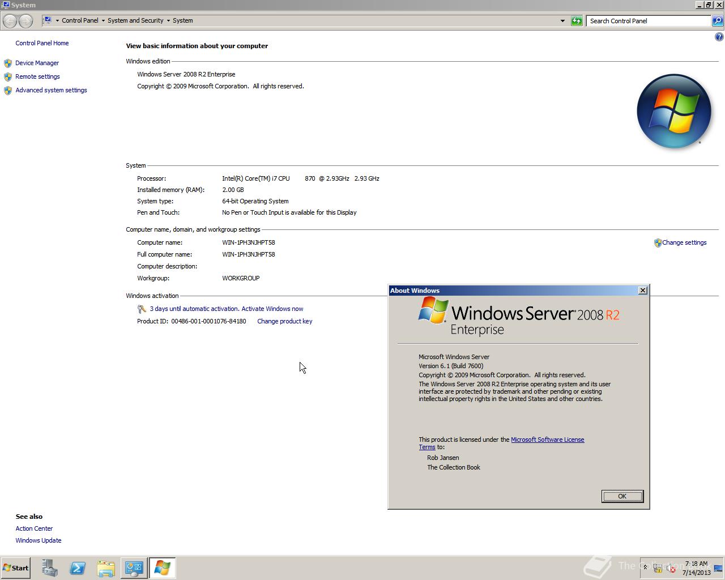Click the activation keys icon

click(142, 309)
